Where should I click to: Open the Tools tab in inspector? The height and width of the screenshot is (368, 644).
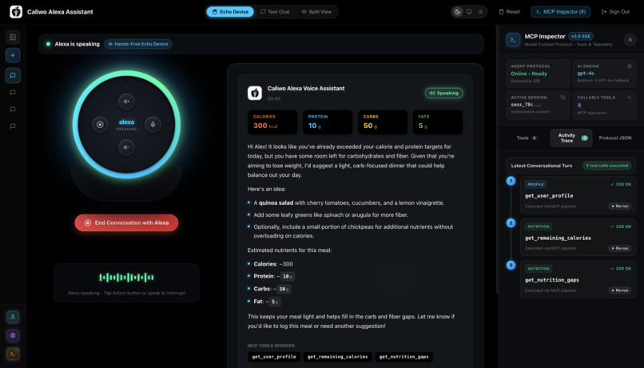[527, 138]
